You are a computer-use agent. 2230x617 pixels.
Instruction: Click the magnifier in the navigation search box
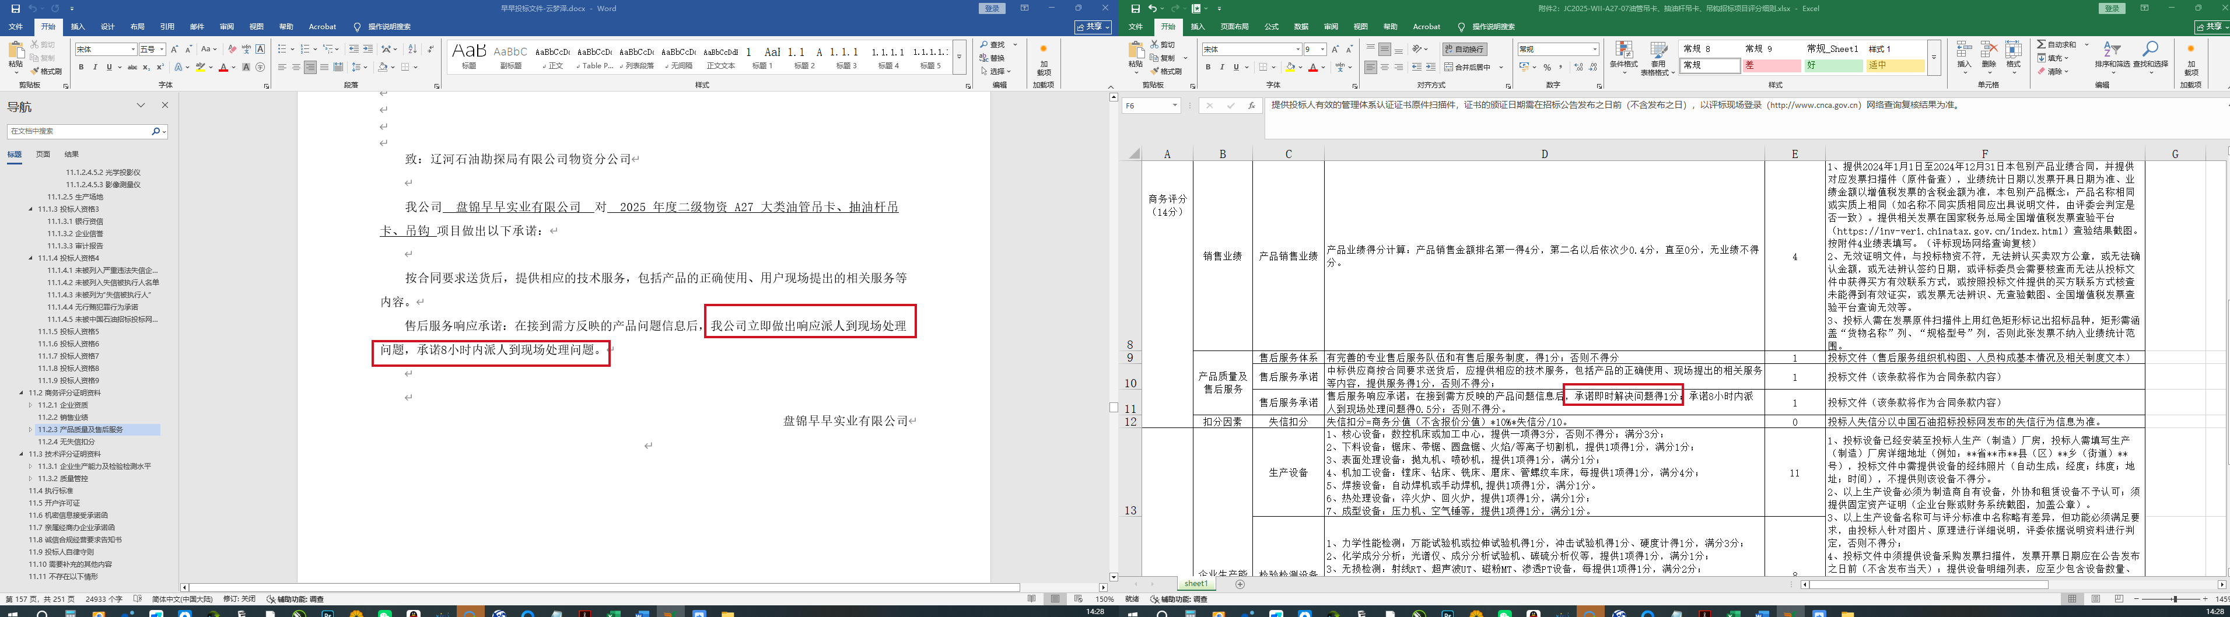tap(156, 132)
